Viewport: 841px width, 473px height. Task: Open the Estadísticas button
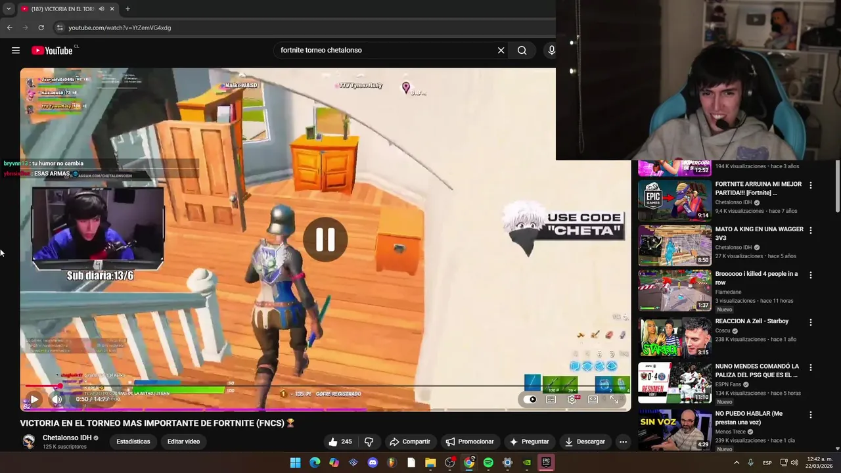(133, 441)
